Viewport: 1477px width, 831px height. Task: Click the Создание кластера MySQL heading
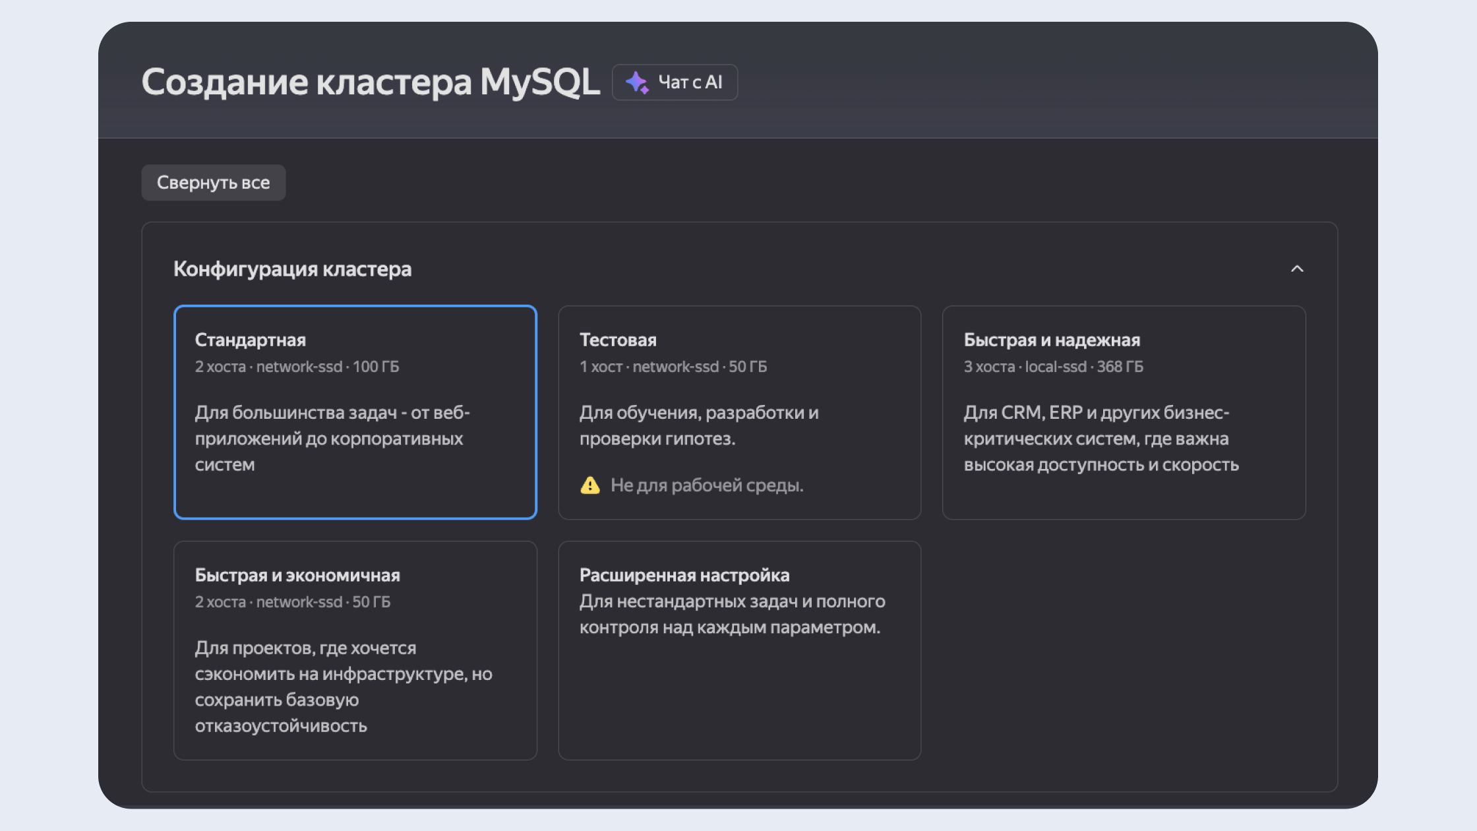point(371,82)
